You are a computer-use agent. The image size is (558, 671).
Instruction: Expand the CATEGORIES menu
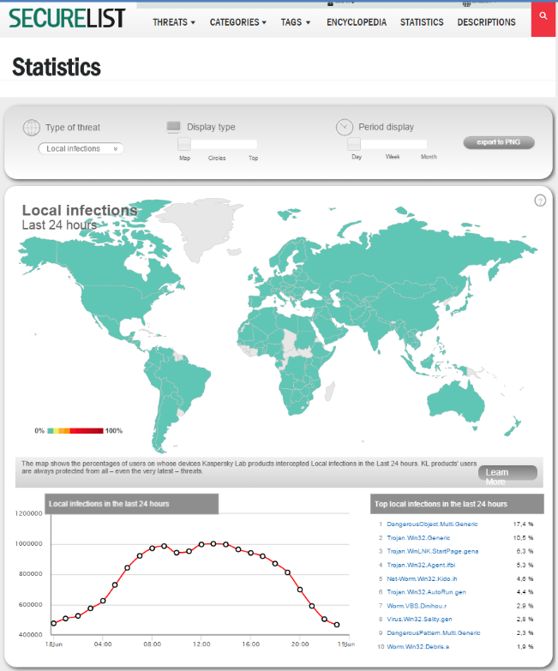tap(238, 22)
